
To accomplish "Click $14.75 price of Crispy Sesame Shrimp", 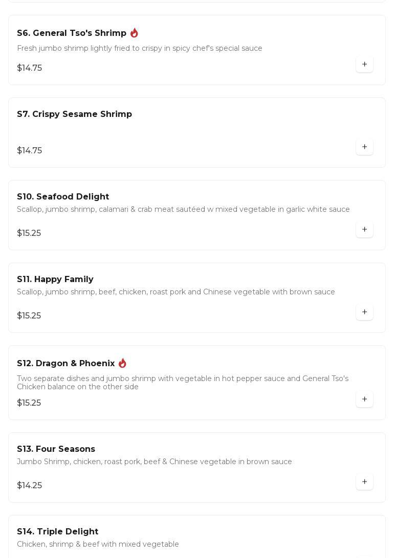I will [x=30, y=151].
